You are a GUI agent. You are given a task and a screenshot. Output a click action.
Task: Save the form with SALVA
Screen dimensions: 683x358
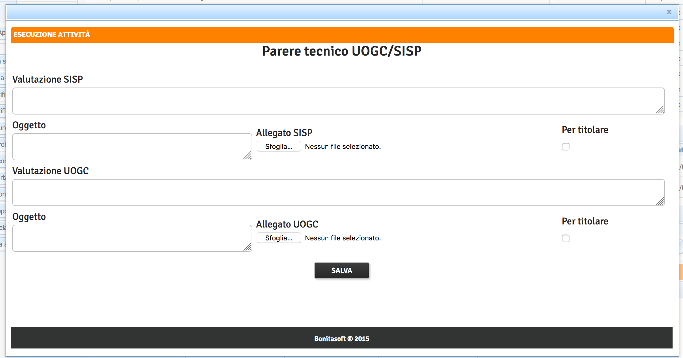tap(341, 270)
